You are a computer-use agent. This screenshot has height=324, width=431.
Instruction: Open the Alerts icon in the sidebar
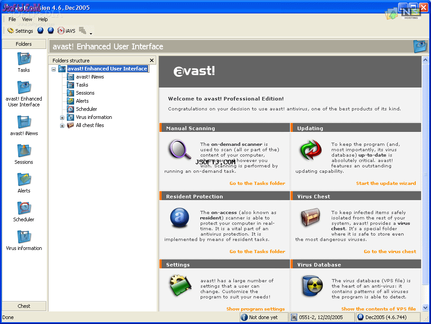pos(24,183)
